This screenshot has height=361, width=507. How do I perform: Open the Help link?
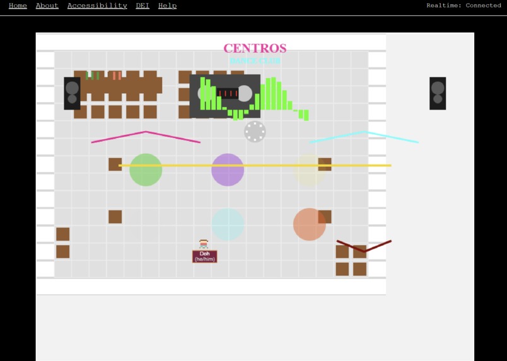(x=167, y=6)
